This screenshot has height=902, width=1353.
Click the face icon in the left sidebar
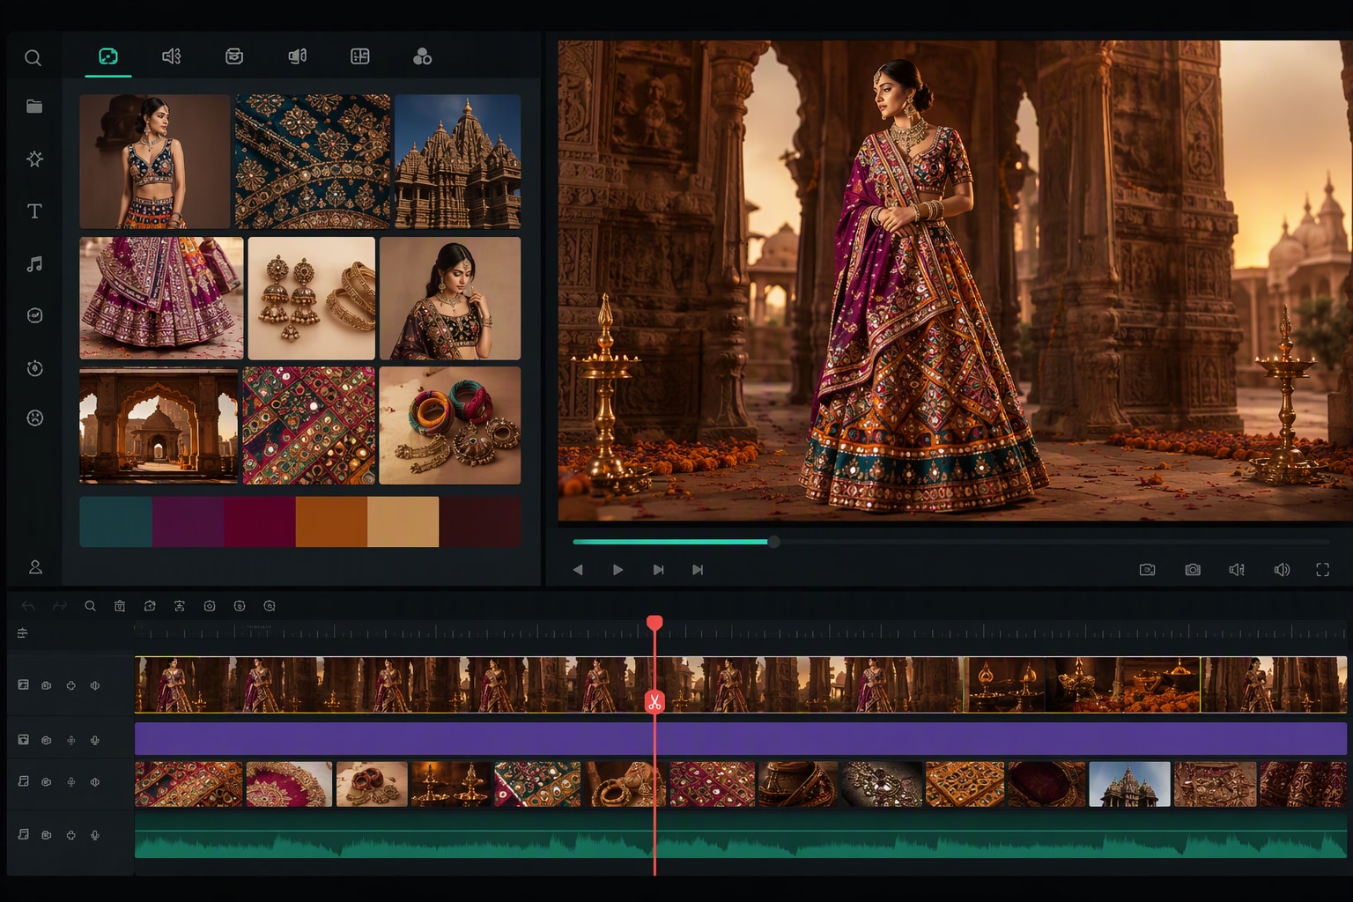pos(34,418)
